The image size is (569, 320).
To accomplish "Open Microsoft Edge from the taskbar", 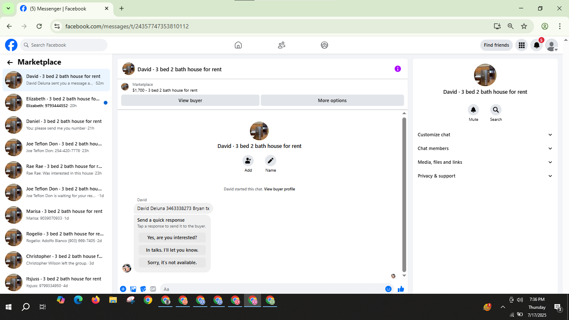I will coord(78,300).
